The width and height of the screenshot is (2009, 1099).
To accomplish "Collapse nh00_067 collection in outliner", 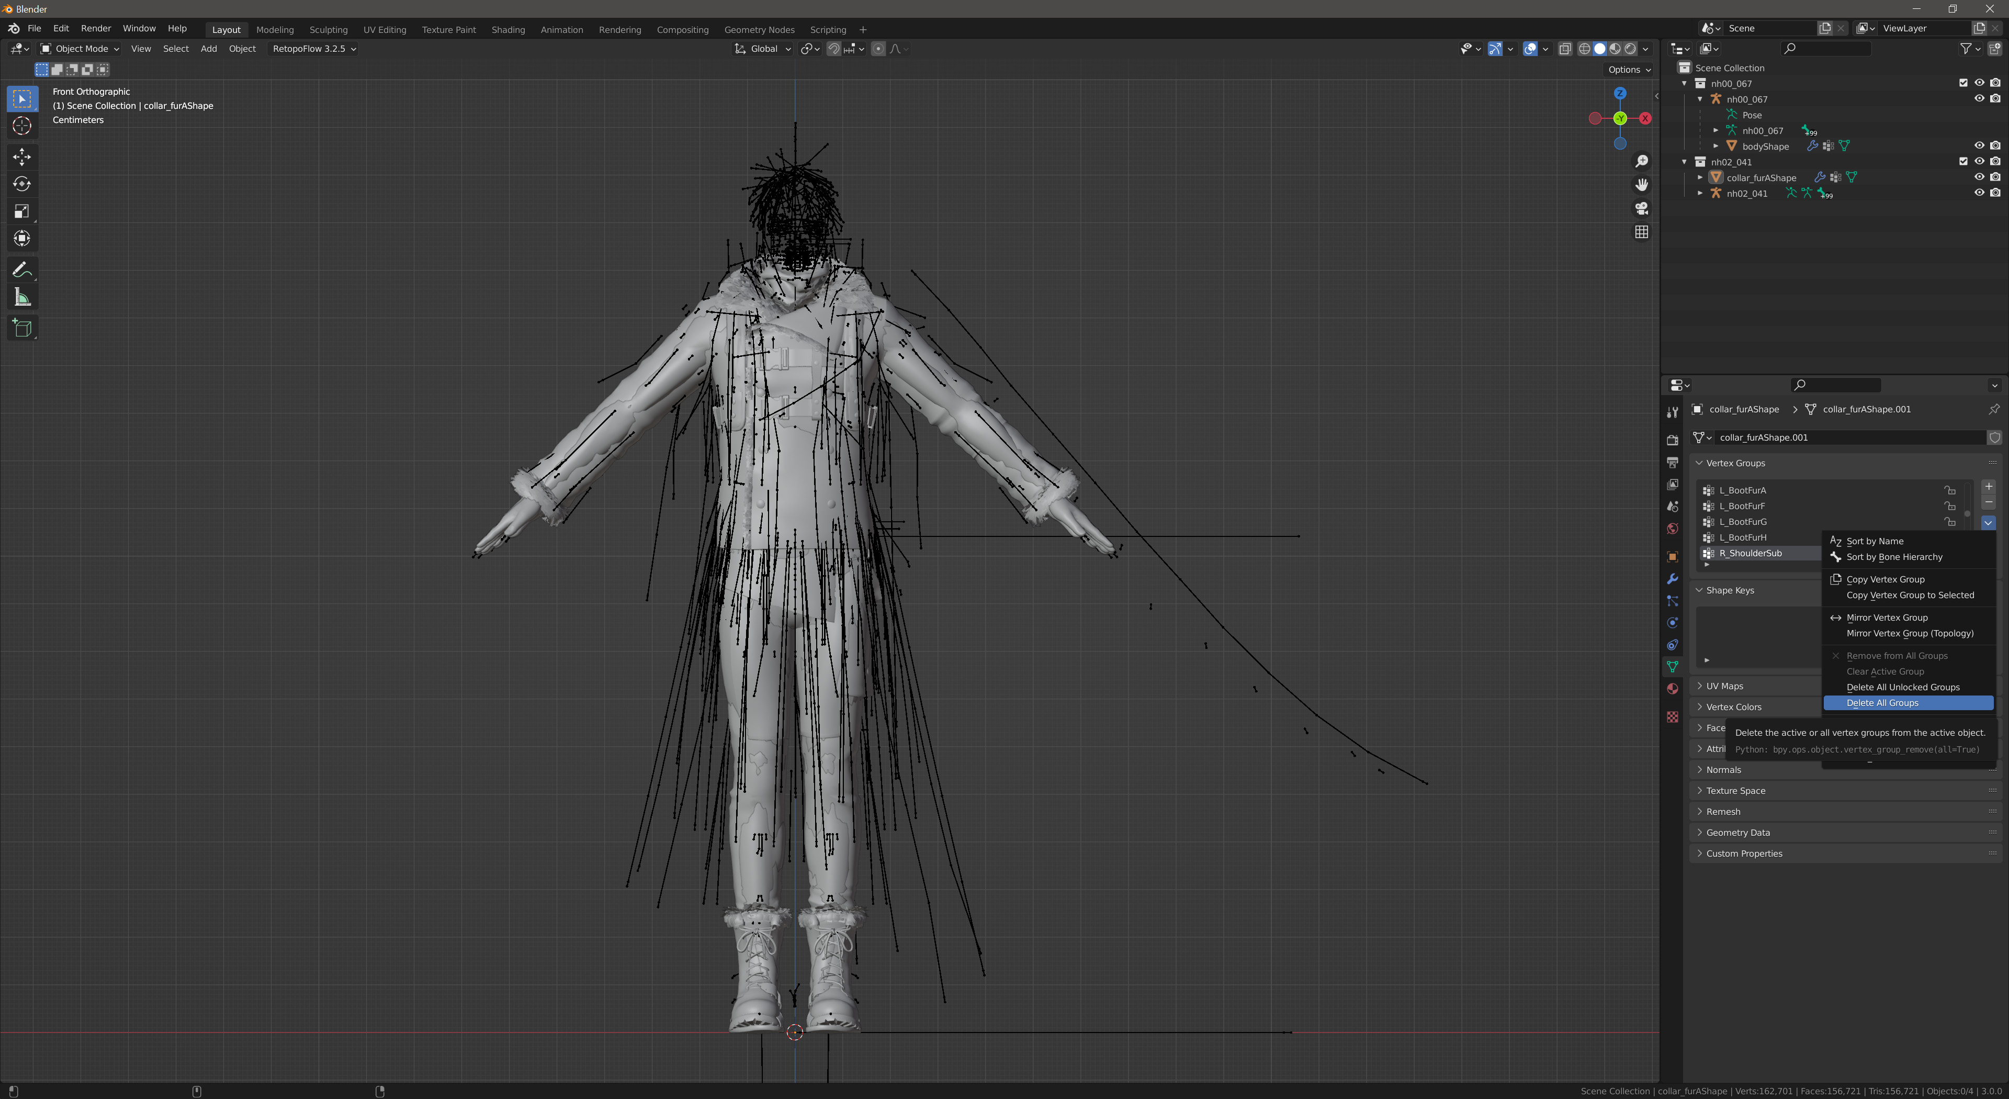I will click(1684, 83).
